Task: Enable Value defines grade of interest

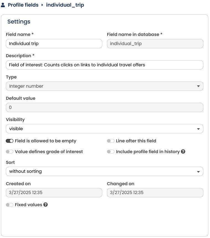Action: click(10, 152)
